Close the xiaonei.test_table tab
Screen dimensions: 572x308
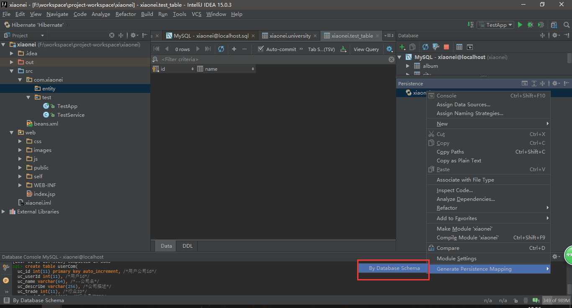click(378, 36)
